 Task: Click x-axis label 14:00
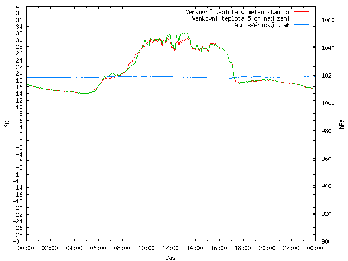click(x=195, y=248)
